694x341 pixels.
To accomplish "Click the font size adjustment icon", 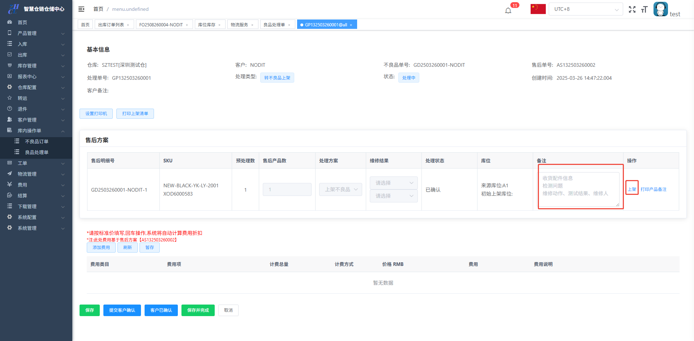I will [x=644, y=9].
